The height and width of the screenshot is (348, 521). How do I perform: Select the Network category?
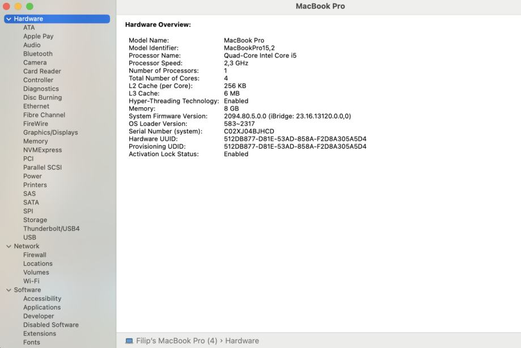pyautogui.click(x=27, y=246)
